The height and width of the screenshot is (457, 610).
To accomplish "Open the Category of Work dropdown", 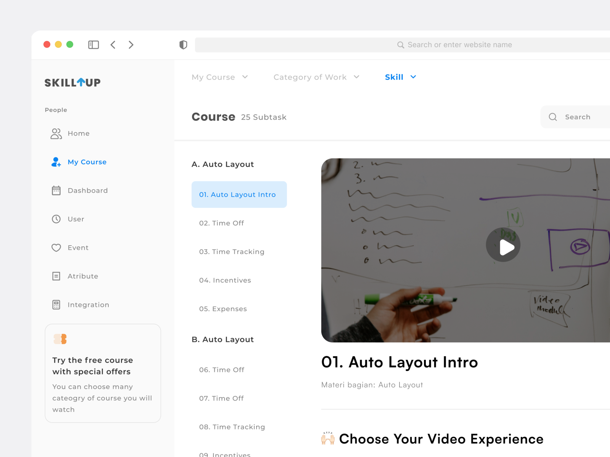I will [x=316, y=77].
